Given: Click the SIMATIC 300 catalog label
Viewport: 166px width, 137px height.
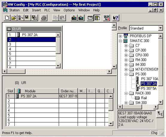Looking at the screenshot, I should [139, 41].
